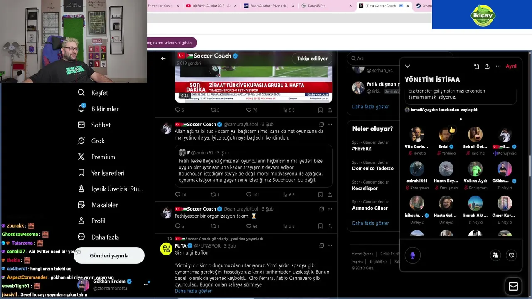Image resolution: width=532 pixels, height=299 pixels.
Task: Like the 'Allah aşkına' post with 101 likes
Action: click(x=253, y=194)
